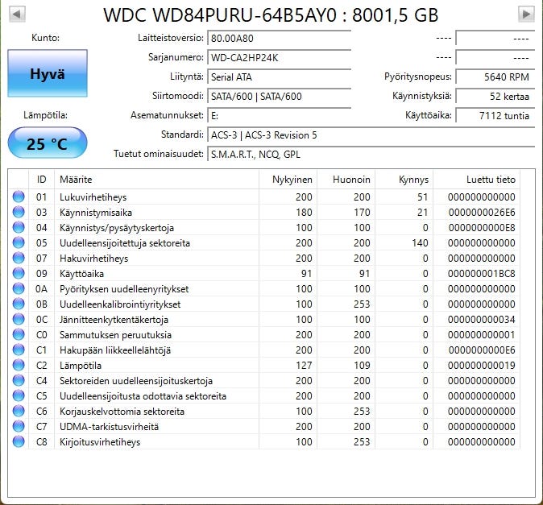Click status orb for Hakuvirhetiheys row

click(19, 258)
